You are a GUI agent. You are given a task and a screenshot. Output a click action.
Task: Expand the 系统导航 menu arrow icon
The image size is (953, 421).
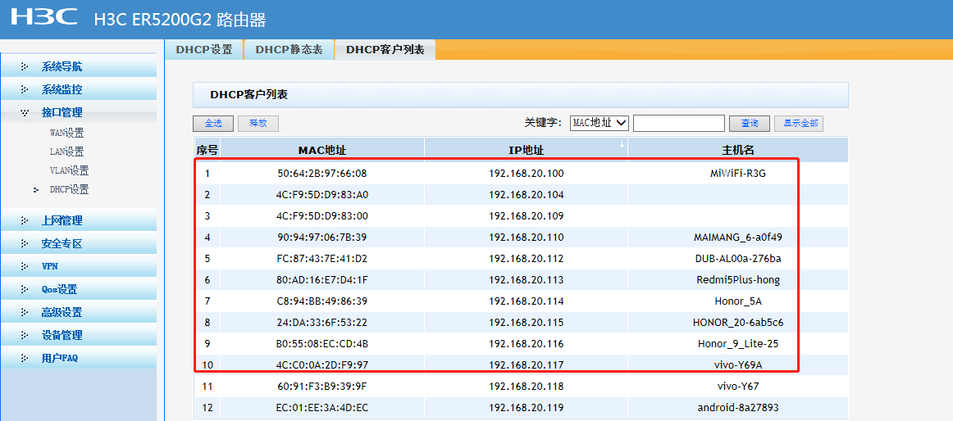point(25,66)
